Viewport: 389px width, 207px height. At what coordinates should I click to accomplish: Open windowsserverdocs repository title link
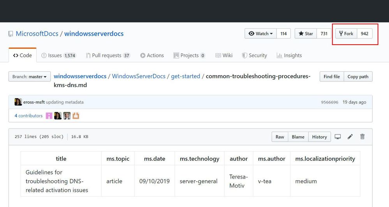coord(94,34)
